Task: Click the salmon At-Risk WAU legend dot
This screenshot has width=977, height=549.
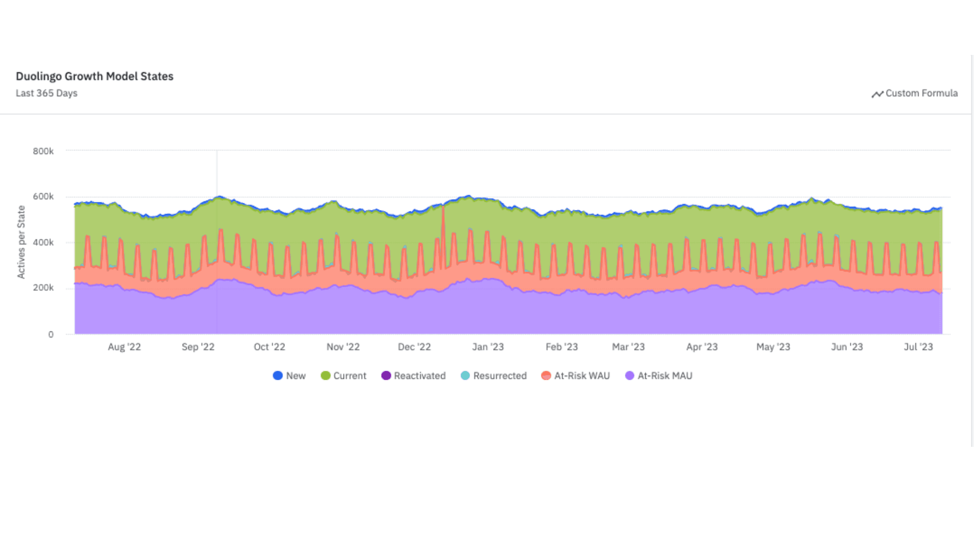Action: pyautogui.click(x=545, y=375)
